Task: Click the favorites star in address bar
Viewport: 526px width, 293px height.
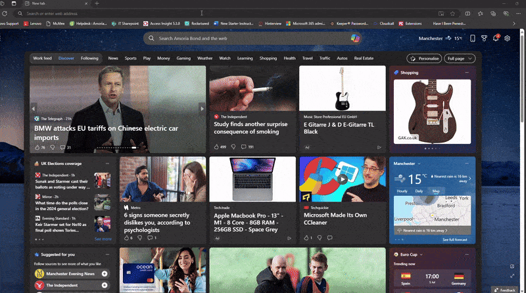Action: click(452, 13)
